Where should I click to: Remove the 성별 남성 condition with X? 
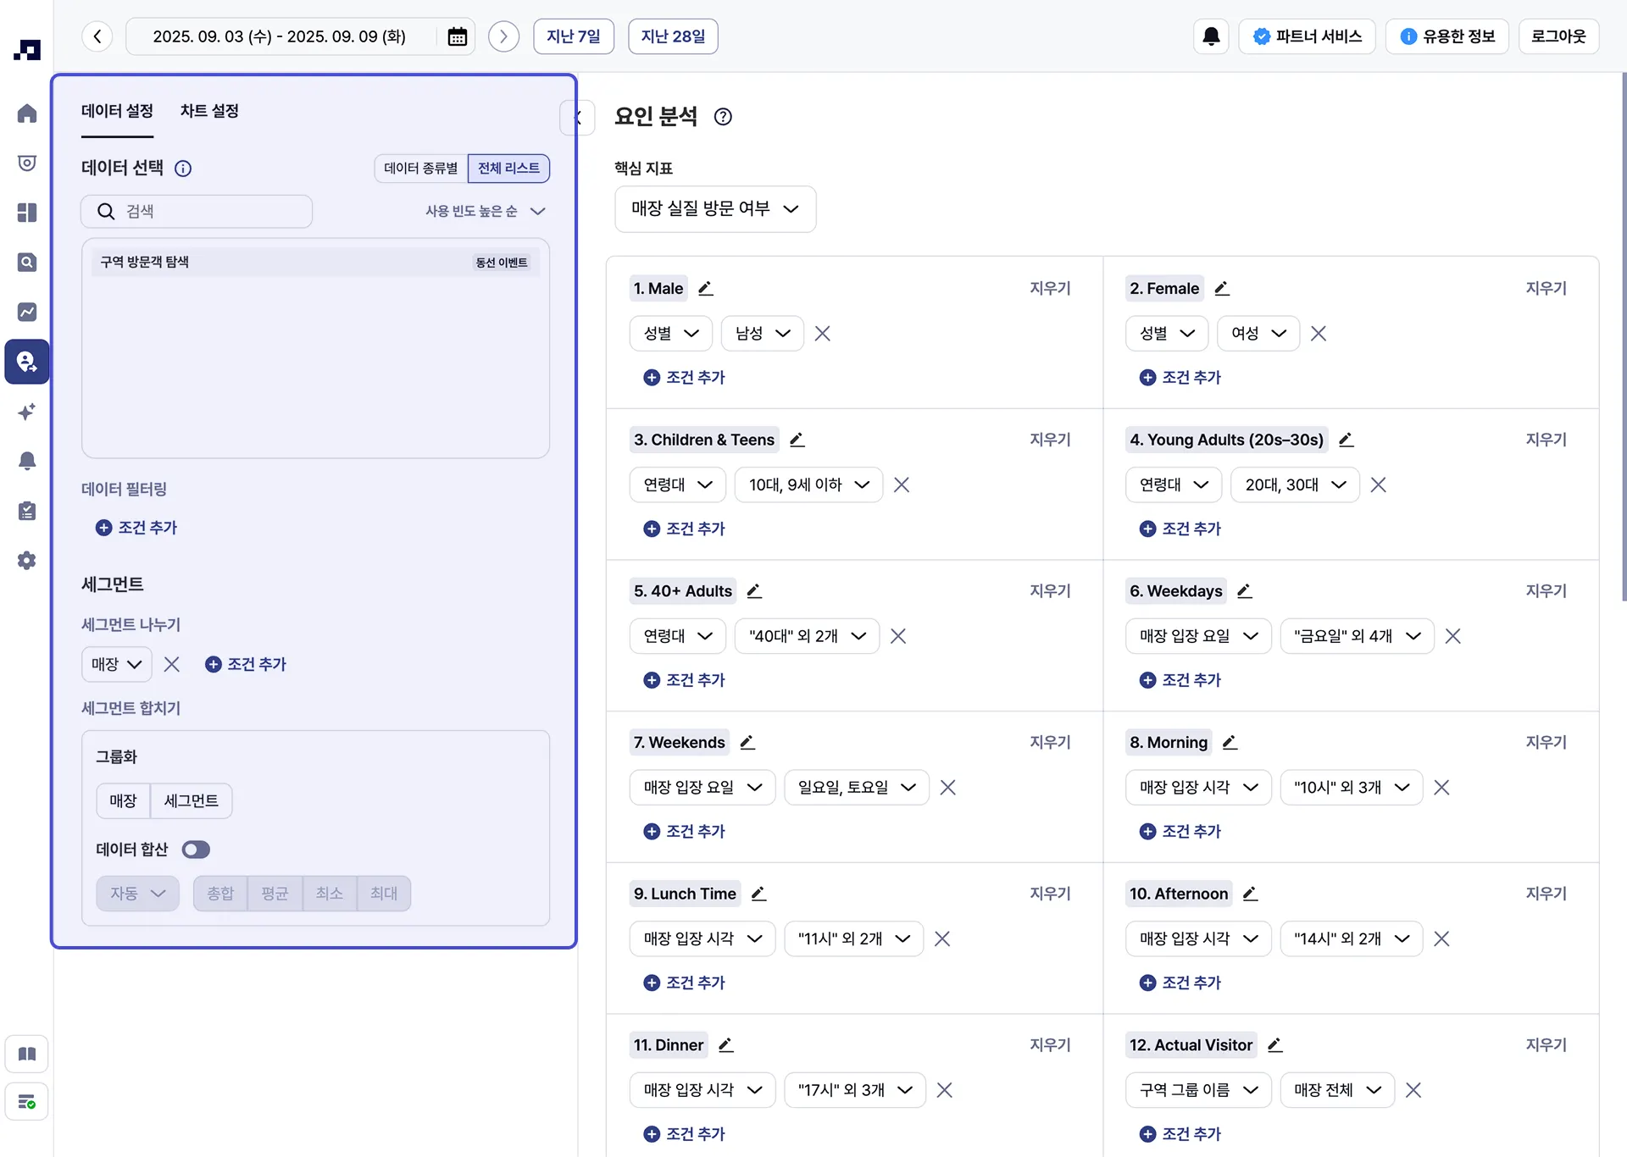822,334
